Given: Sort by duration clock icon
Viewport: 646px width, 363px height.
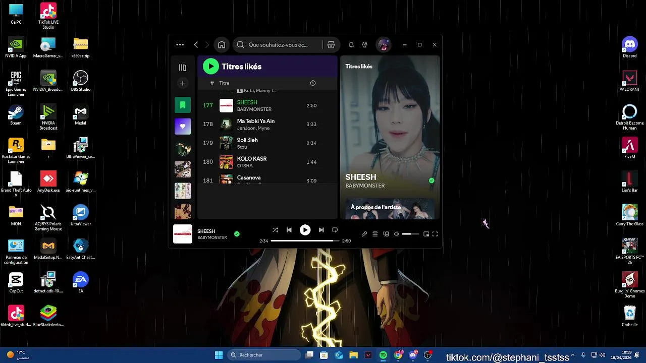Looking at the screenshot, I should (313, 83).
